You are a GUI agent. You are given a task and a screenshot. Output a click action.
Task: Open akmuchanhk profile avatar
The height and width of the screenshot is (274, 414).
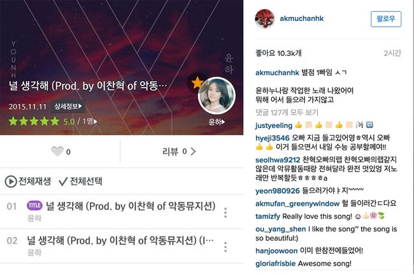coord(264,18)
